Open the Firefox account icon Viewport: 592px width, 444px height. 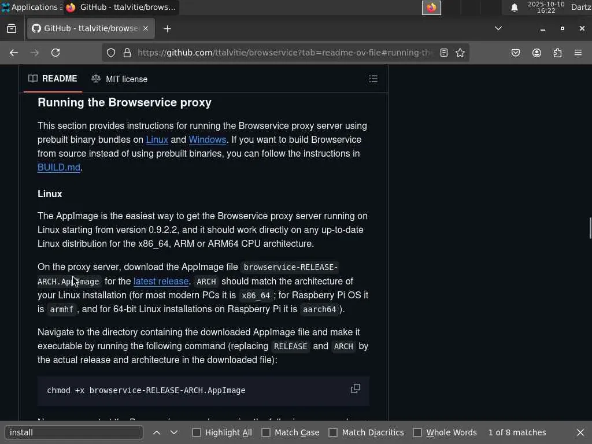pos(536,53)
